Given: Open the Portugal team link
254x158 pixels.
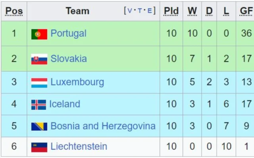Looking at the screenshot, I should (x=68, y=34).
